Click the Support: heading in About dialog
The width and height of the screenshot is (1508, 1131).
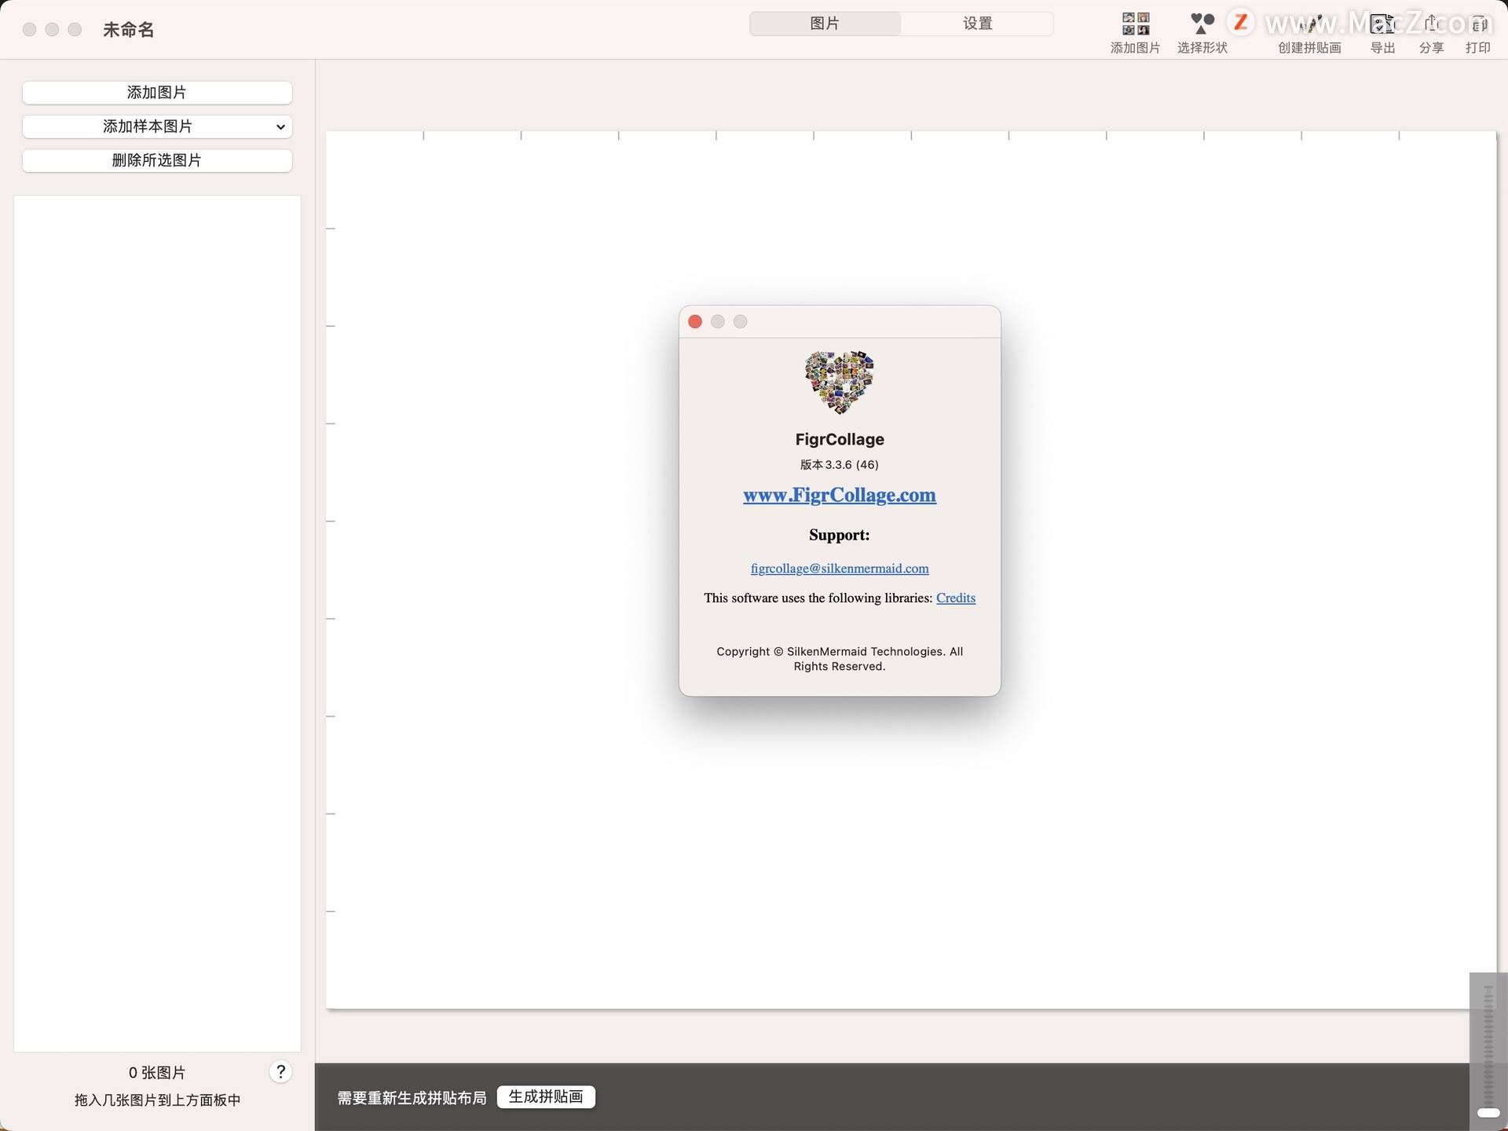click(x=840, y=535)
